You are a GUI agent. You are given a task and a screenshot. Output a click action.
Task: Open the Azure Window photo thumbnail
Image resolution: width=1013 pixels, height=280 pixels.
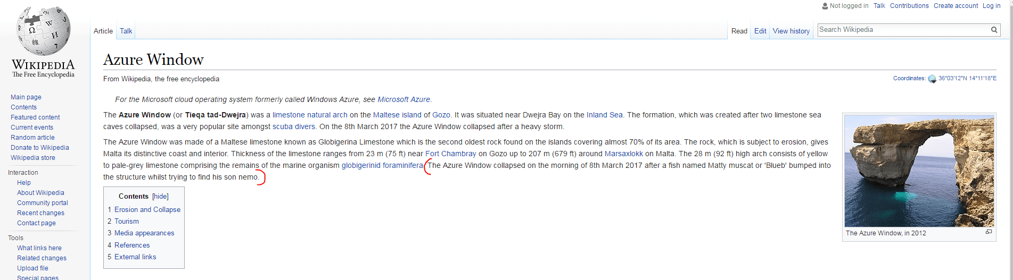[919, 171]
